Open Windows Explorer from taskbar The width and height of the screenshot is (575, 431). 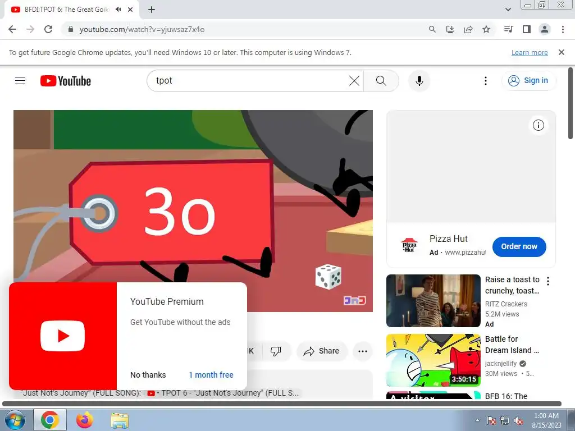(x=120, y=420)
